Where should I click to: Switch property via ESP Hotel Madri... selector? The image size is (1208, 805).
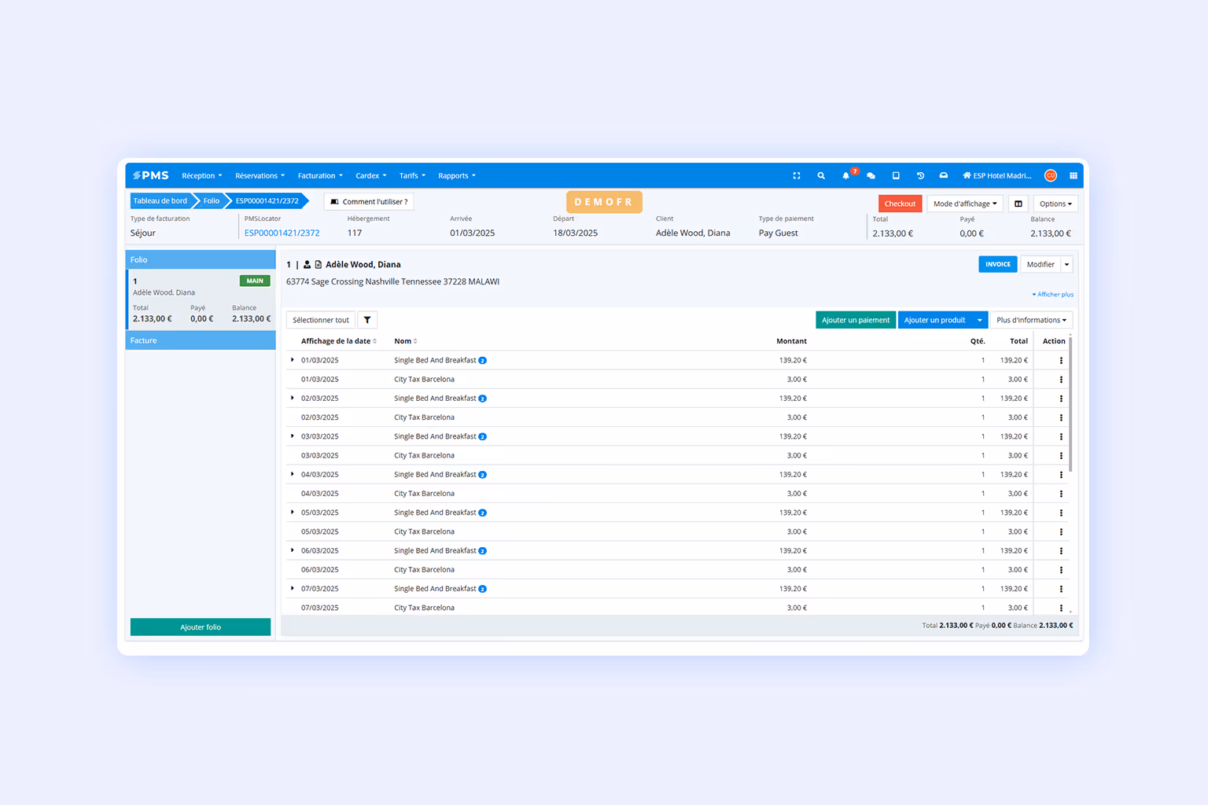tap(997, 176)
